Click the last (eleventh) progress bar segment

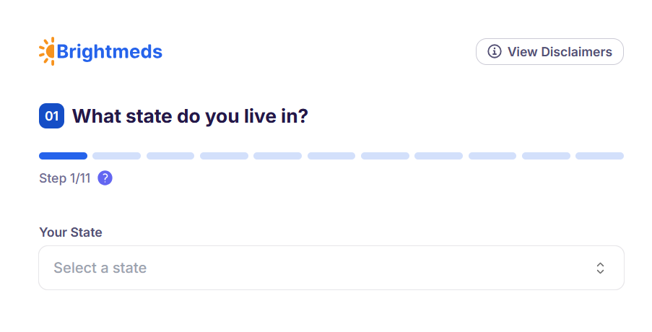tap(599, 156)
